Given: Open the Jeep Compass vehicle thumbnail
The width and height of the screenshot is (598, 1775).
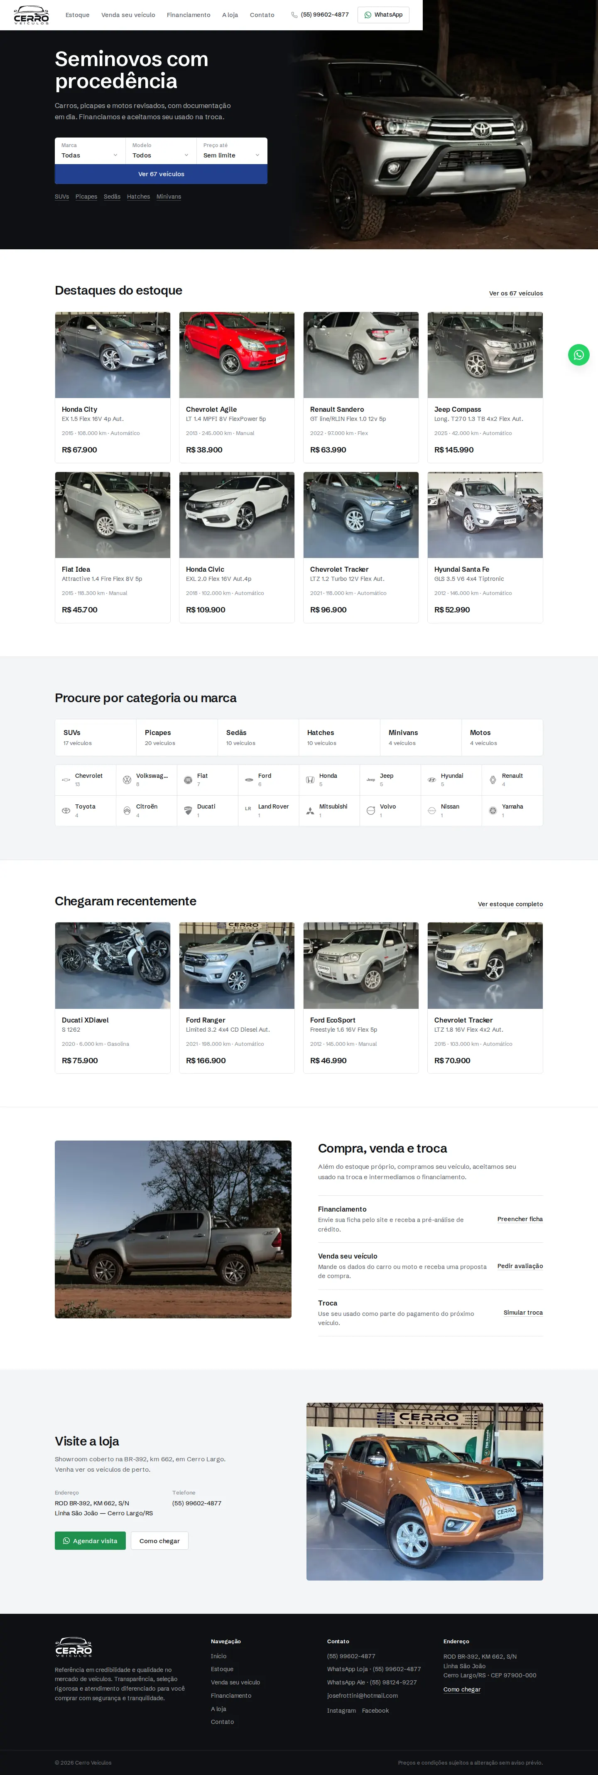Looking at the screenshot, I should [x=485, y=355].
